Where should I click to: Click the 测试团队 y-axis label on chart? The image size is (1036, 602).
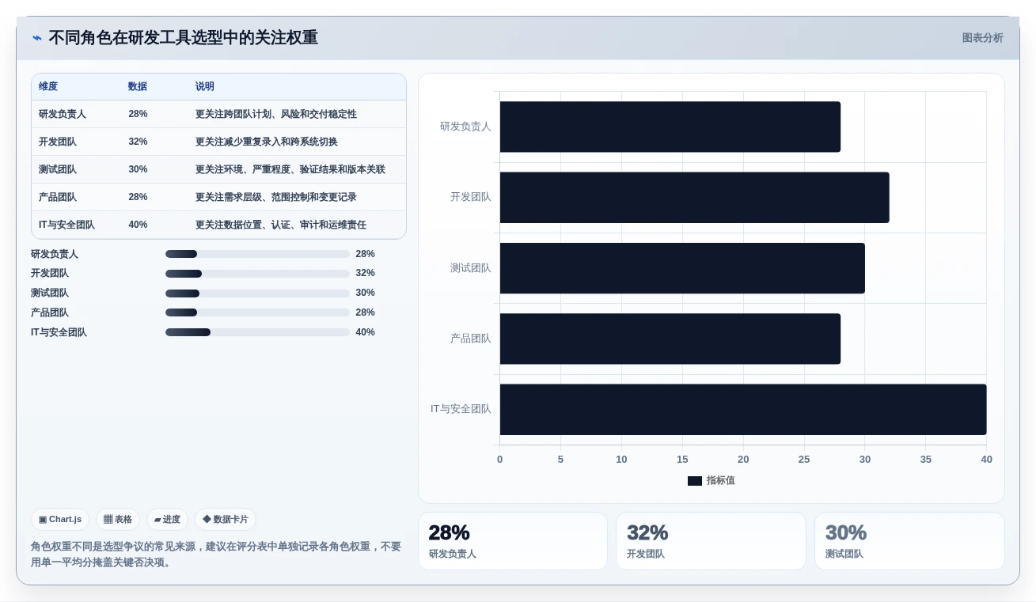coord(471,268)
